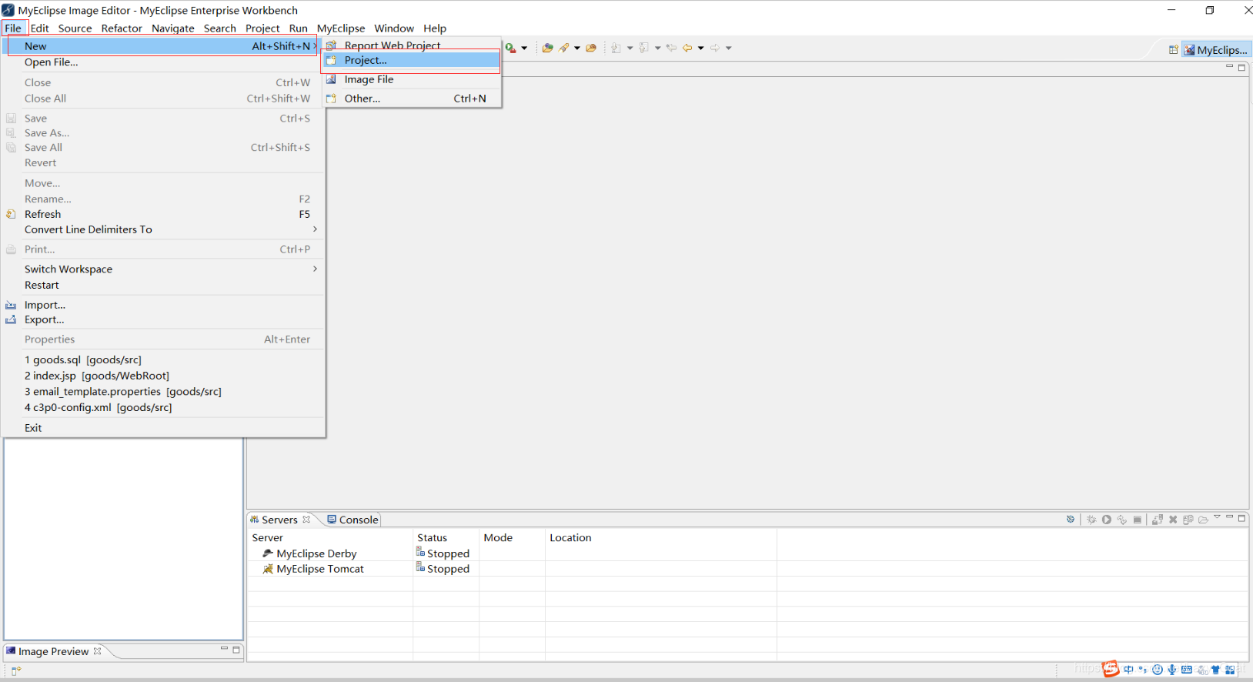The width and height of the screenshot is (1253, 682).
Task: Click the Run External Tools toolbar icon
Action: (x=510, y=48)
